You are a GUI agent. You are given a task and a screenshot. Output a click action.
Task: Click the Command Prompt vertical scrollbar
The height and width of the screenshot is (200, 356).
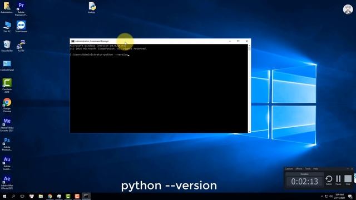coord(249,88)
